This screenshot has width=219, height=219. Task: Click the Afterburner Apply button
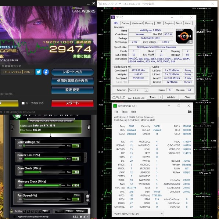(60, 211)
